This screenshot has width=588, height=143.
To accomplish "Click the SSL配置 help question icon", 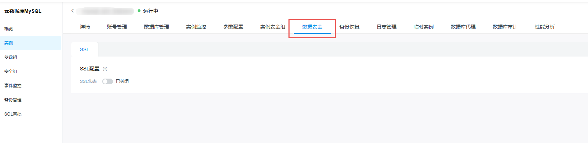I will click(x=105, y=69).
